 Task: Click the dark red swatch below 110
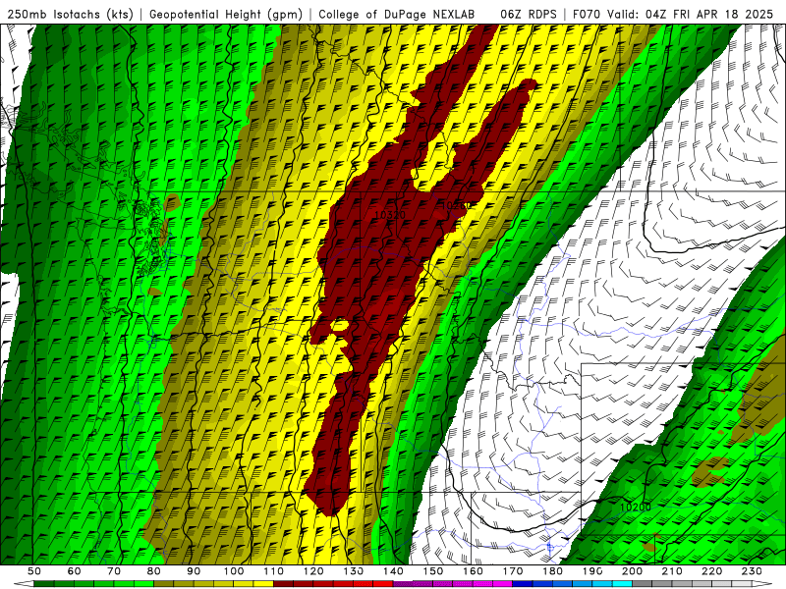(x=283, y=583)
